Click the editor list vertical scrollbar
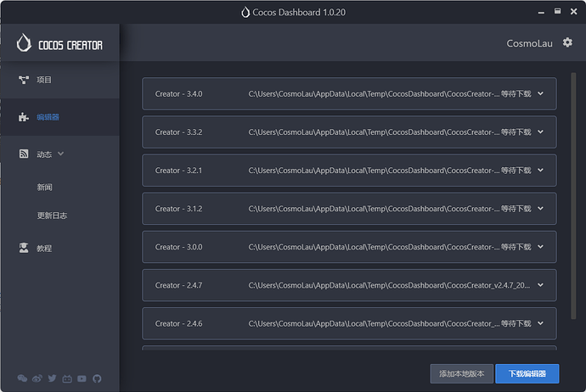The image size is (586, 392). 573,196
